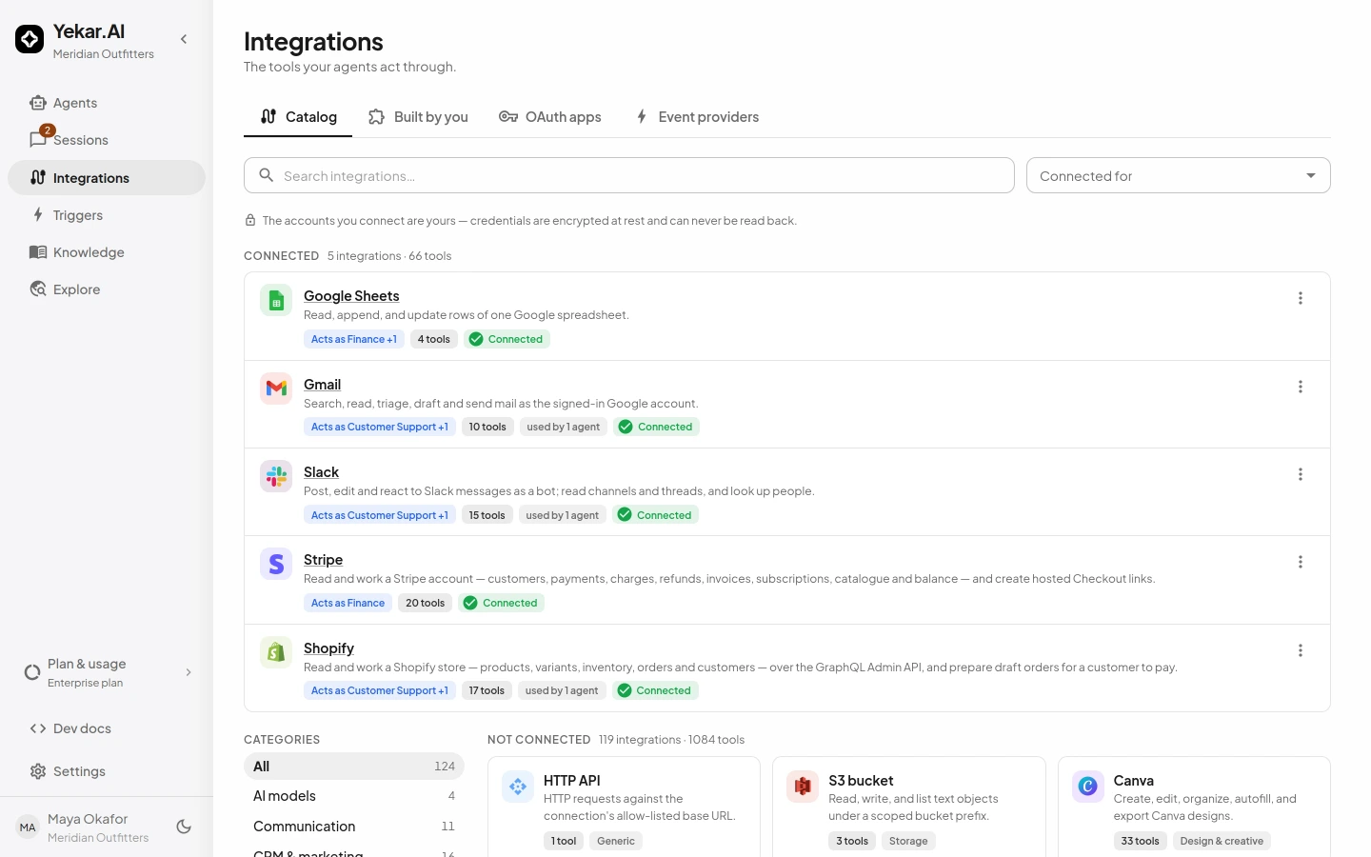Open the Maya Okafor account avatar
Image resolution: width=1371 pixels, height=857 pixels.
tap(28, 827)
